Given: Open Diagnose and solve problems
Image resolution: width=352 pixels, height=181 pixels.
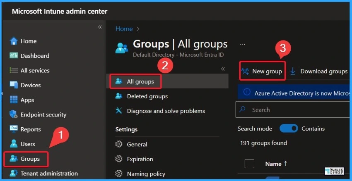Looking at the screenshot, I should [x=166, y=111].
